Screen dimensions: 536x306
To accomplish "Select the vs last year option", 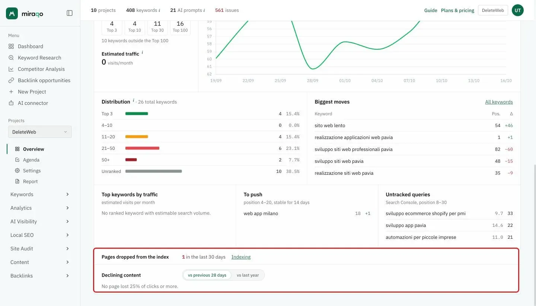I will (248, 275).
